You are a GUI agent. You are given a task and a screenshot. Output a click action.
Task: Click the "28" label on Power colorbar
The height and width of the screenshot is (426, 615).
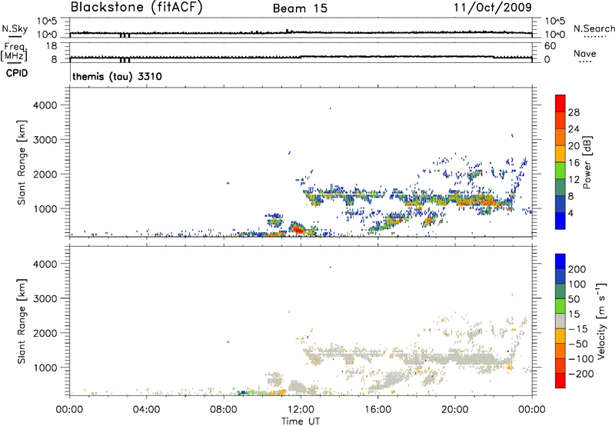(573, 112)
